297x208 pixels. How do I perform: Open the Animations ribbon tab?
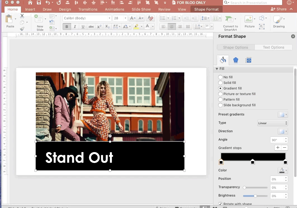[115, 9]
